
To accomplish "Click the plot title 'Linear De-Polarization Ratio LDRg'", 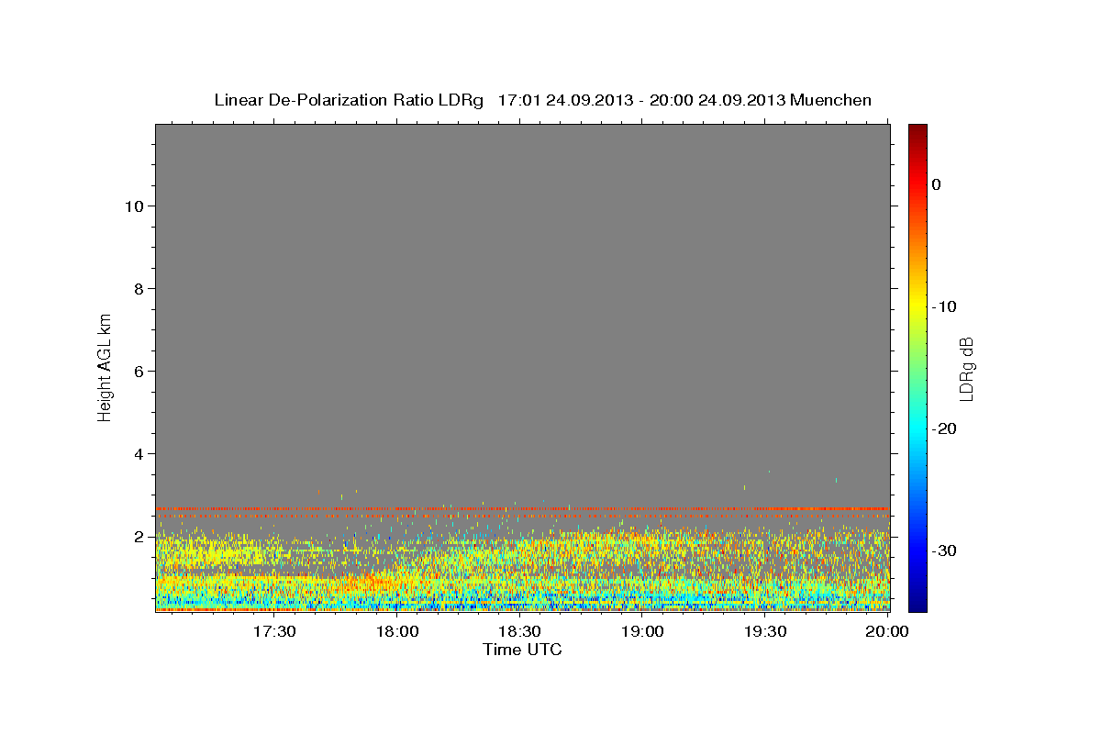I will (x=348, y=100).
